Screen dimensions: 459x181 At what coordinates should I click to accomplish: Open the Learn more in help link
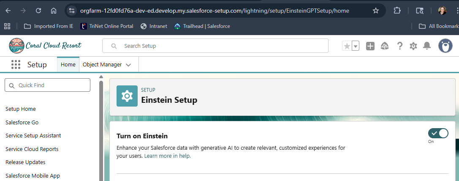tap(168, 156)
